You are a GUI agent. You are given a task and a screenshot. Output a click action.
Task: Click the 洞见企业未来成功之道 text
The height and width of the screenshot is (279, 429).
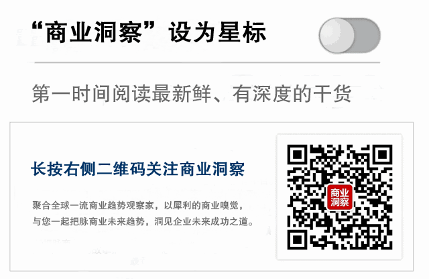201,221
